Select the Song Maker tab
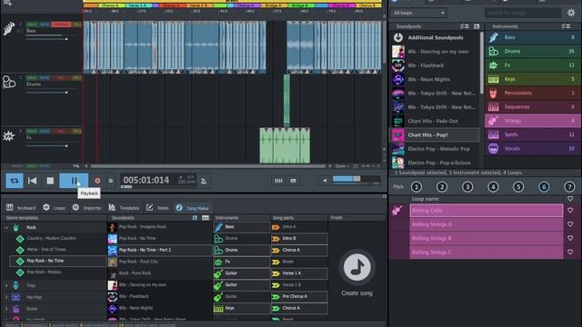The height and width of the screenshot is (327, 582). click(192, 208)
